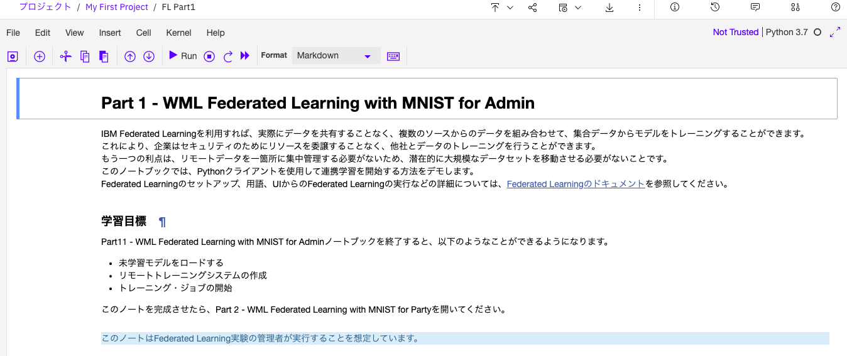Viewport: 847px width, 356px height.
Task: Click the help question mark icon
Action: pyautogui.click(x=836, y=8)
